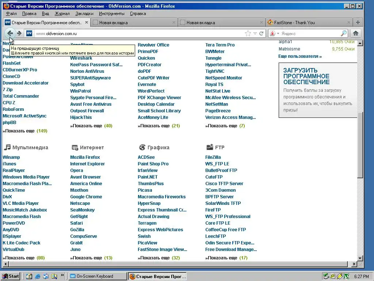Screen dimensions: 374x281
Task: Show more Internet programs (13)
Action: pyautogui.click(x=91, y=258)
